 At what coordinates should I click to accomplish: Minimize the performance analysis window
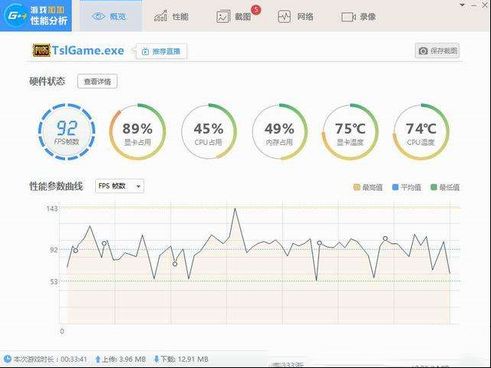click(x=474, y=5)
